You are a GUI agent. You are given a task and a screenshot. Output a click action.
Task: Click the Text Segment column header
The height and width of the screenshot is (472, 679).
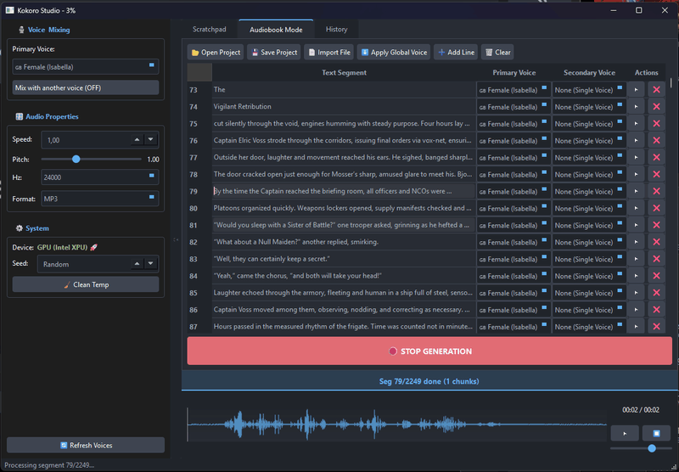click(344, 72)
